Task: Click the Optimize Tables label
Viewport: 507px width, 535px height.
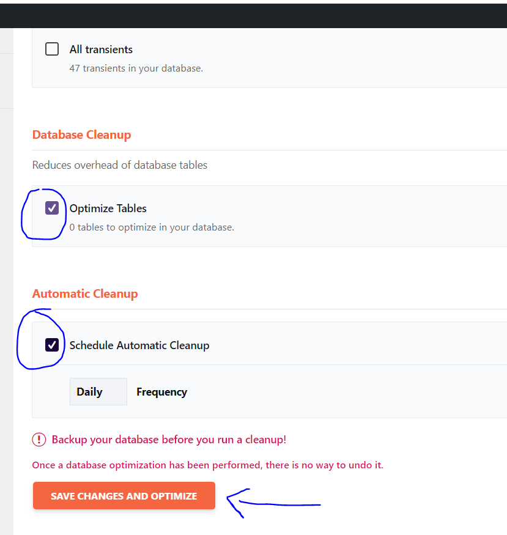Action: tap(108, 208)
